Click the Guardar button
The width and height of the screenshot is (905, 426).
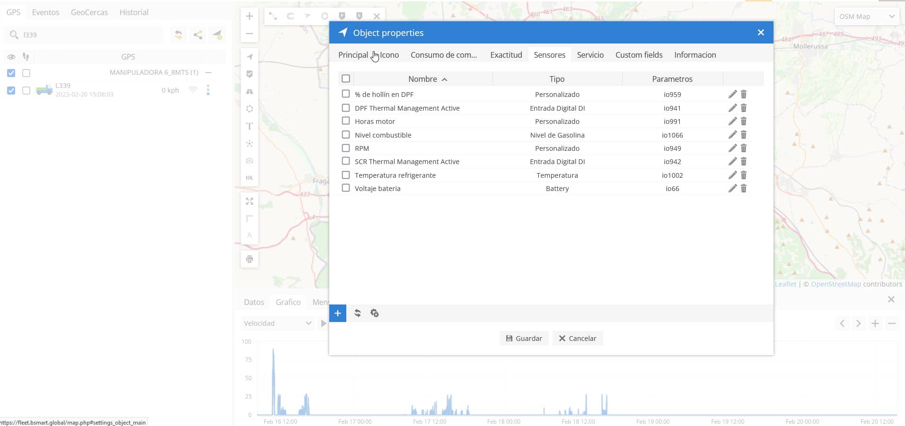[524, 339]
